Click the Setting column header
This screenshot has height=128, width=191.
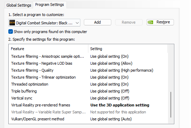pyautogui.click(x=128, y=49)
